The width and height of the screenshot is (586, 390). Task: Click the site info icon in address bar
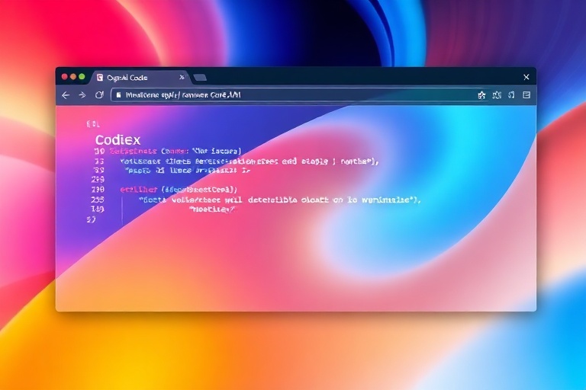pos(118,94)
